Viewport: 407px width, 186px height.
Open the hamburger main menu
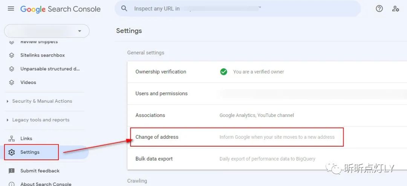(x=11, y=9)
